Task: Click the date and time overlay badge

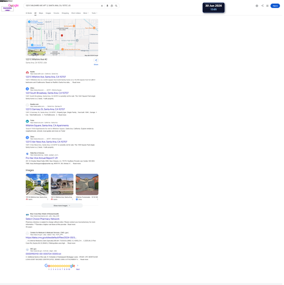Action: [214, 7]
